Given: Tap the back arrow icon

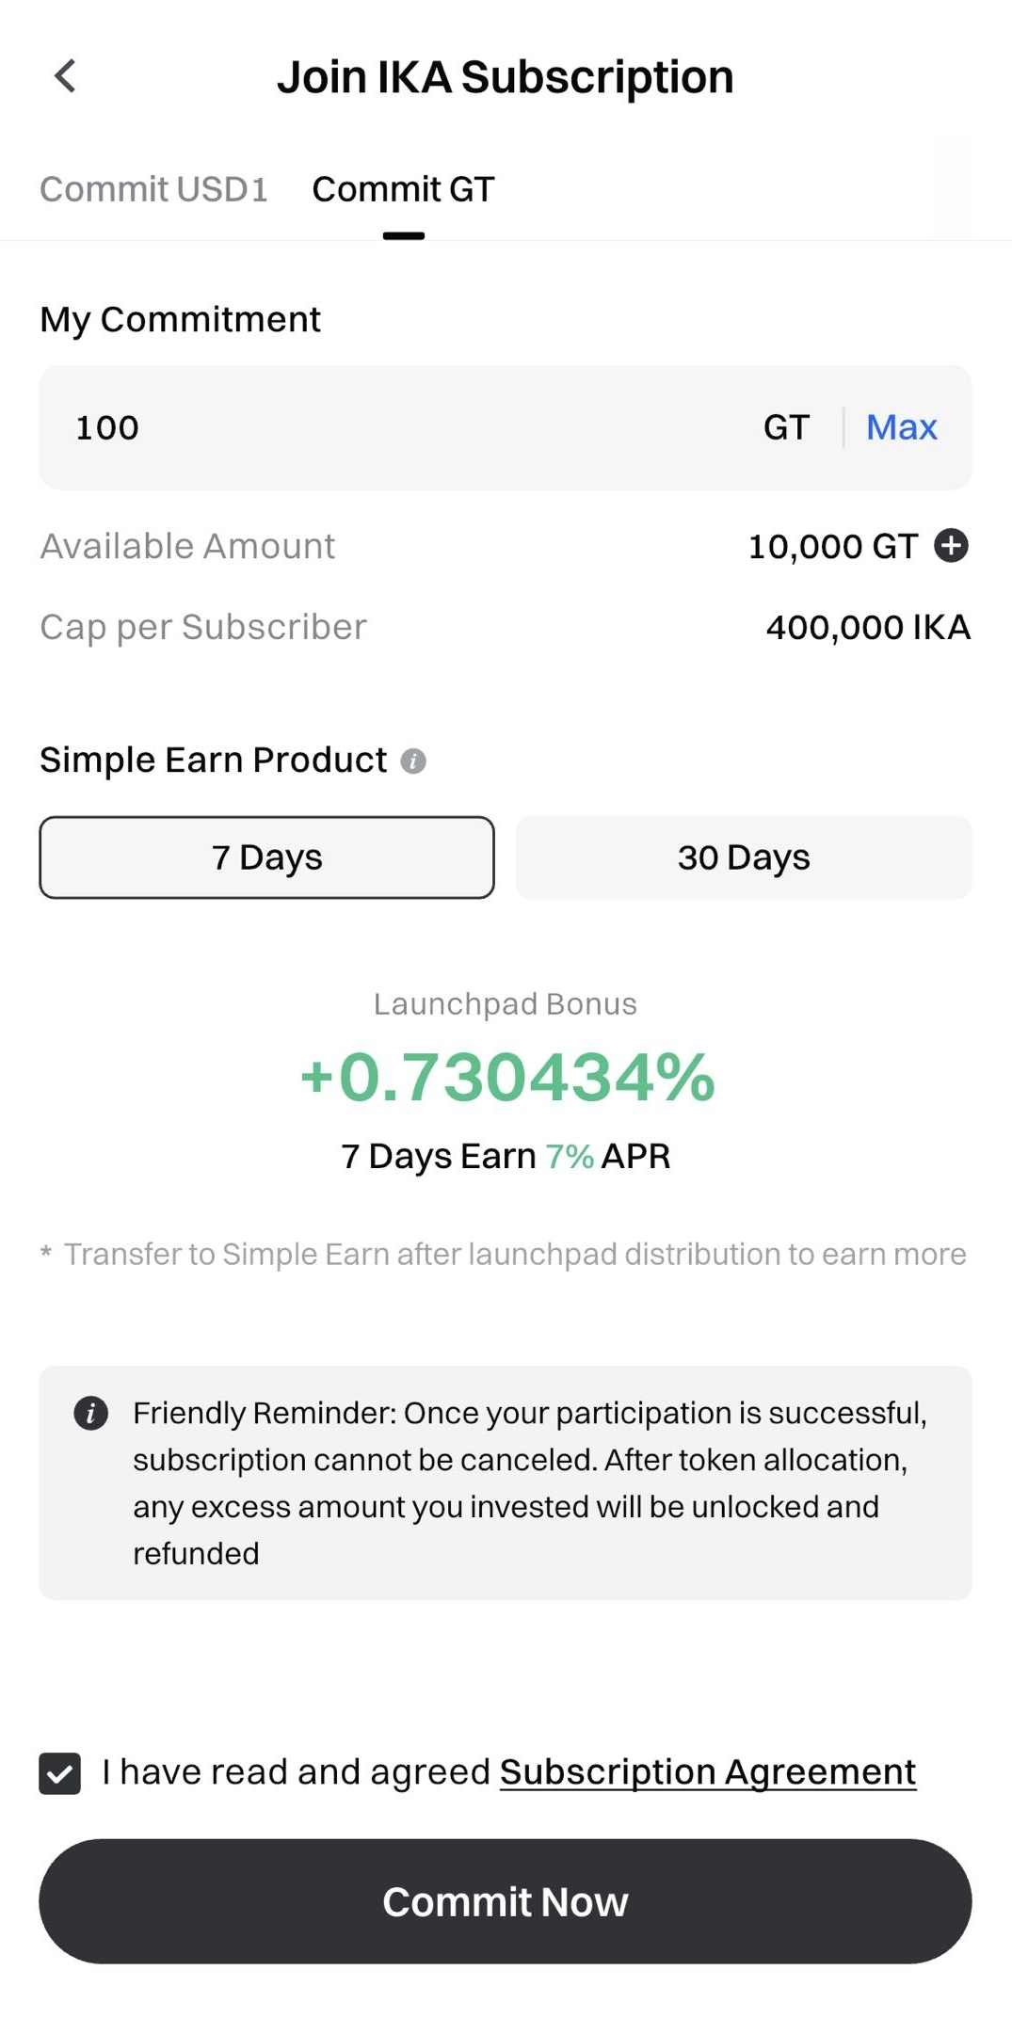Looking at the screenshot, I should [65, 76].
